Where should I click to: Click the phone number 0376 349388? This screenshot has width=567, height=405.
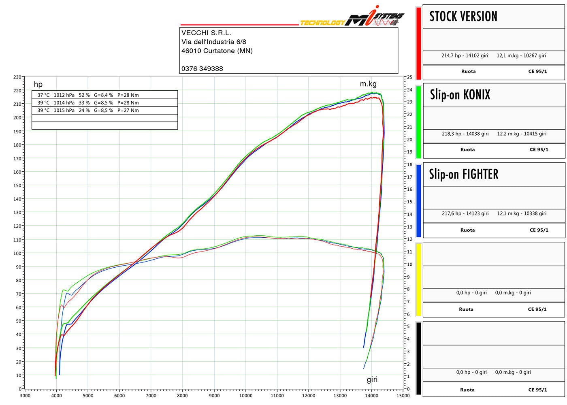(201, 68)
